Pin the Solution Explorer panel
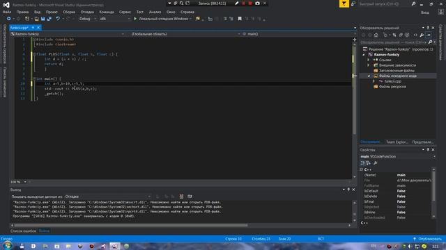This screenshot has height=250, width=446. tap(428, 28)
